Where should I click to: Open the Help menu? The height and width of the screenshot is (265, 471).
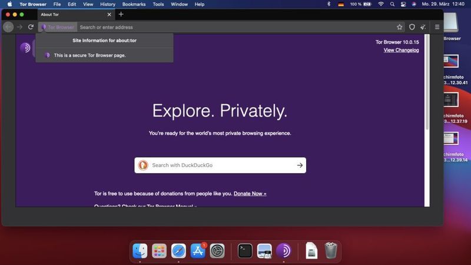200,4
